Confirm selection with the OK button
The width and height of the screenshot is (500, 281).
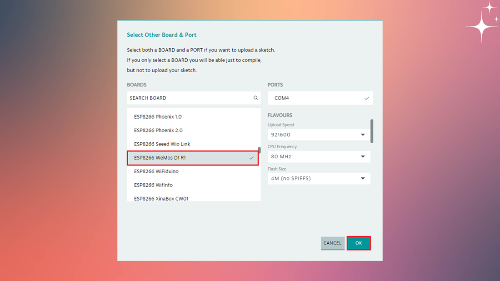click(359, 243)
